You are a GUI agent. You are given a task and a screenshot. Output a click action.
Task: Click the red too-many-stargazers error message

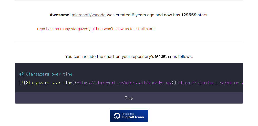pos(96,29)
